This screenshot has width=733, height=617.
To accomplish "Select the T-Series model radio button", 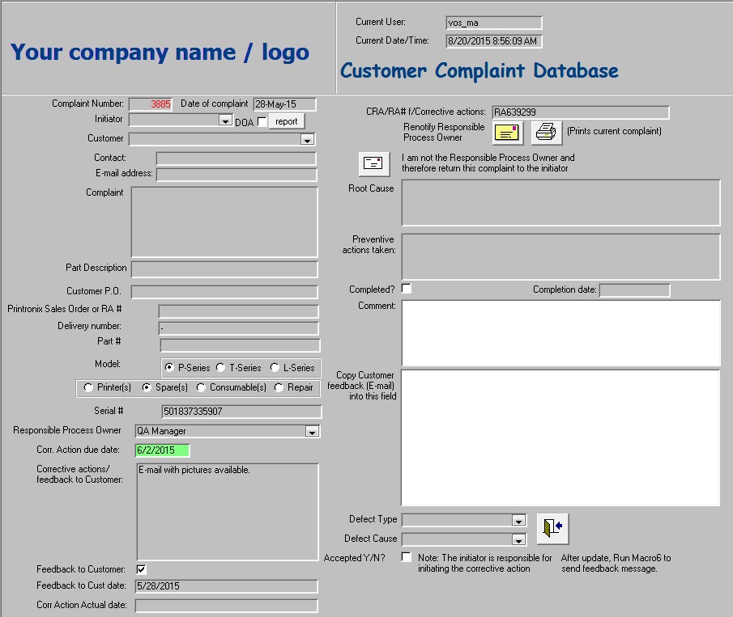I will 220,368.
